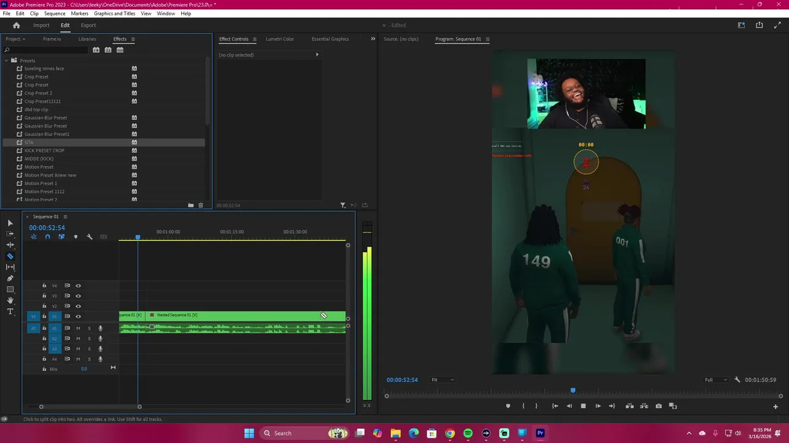Viewport: 789px width, 443px height.
Task: Click Export Frame camera icon
Action: point(658,406)
